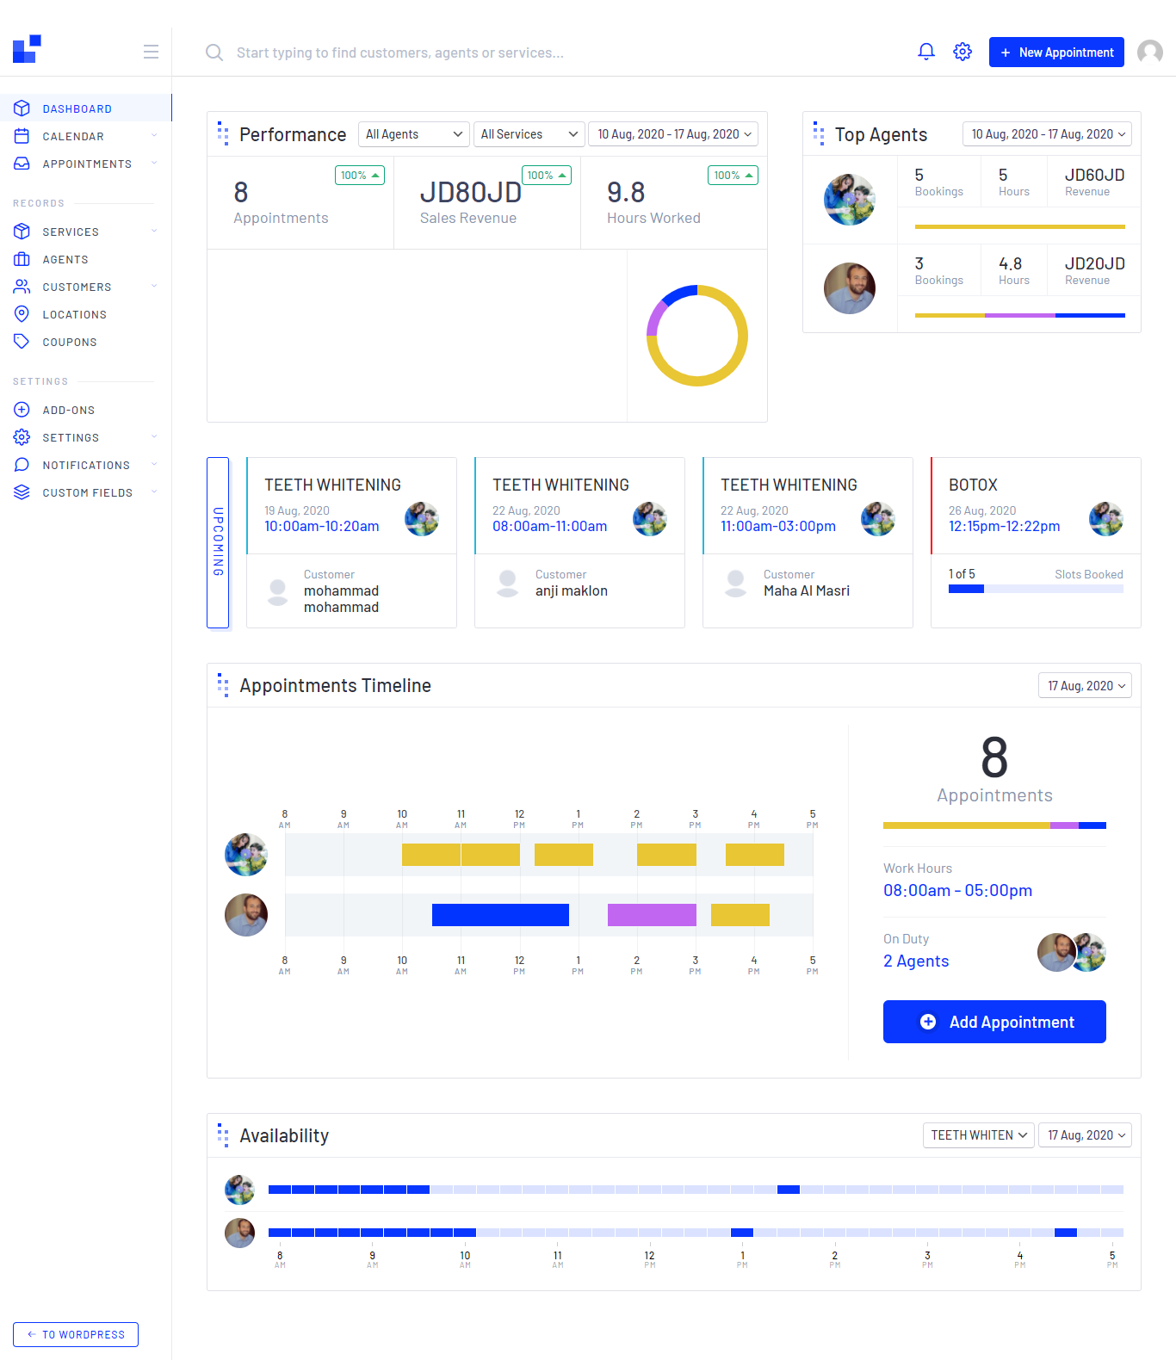Screen dimensions: 1176x1360
Task: Click the Coupons tag icon
Action: point(22,342)
